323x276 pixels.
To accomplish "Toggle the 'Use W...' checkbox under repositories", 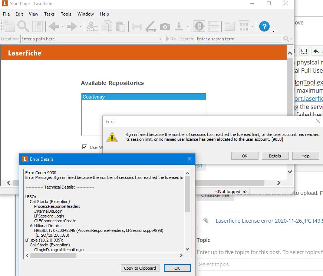I will pos(85,147).
